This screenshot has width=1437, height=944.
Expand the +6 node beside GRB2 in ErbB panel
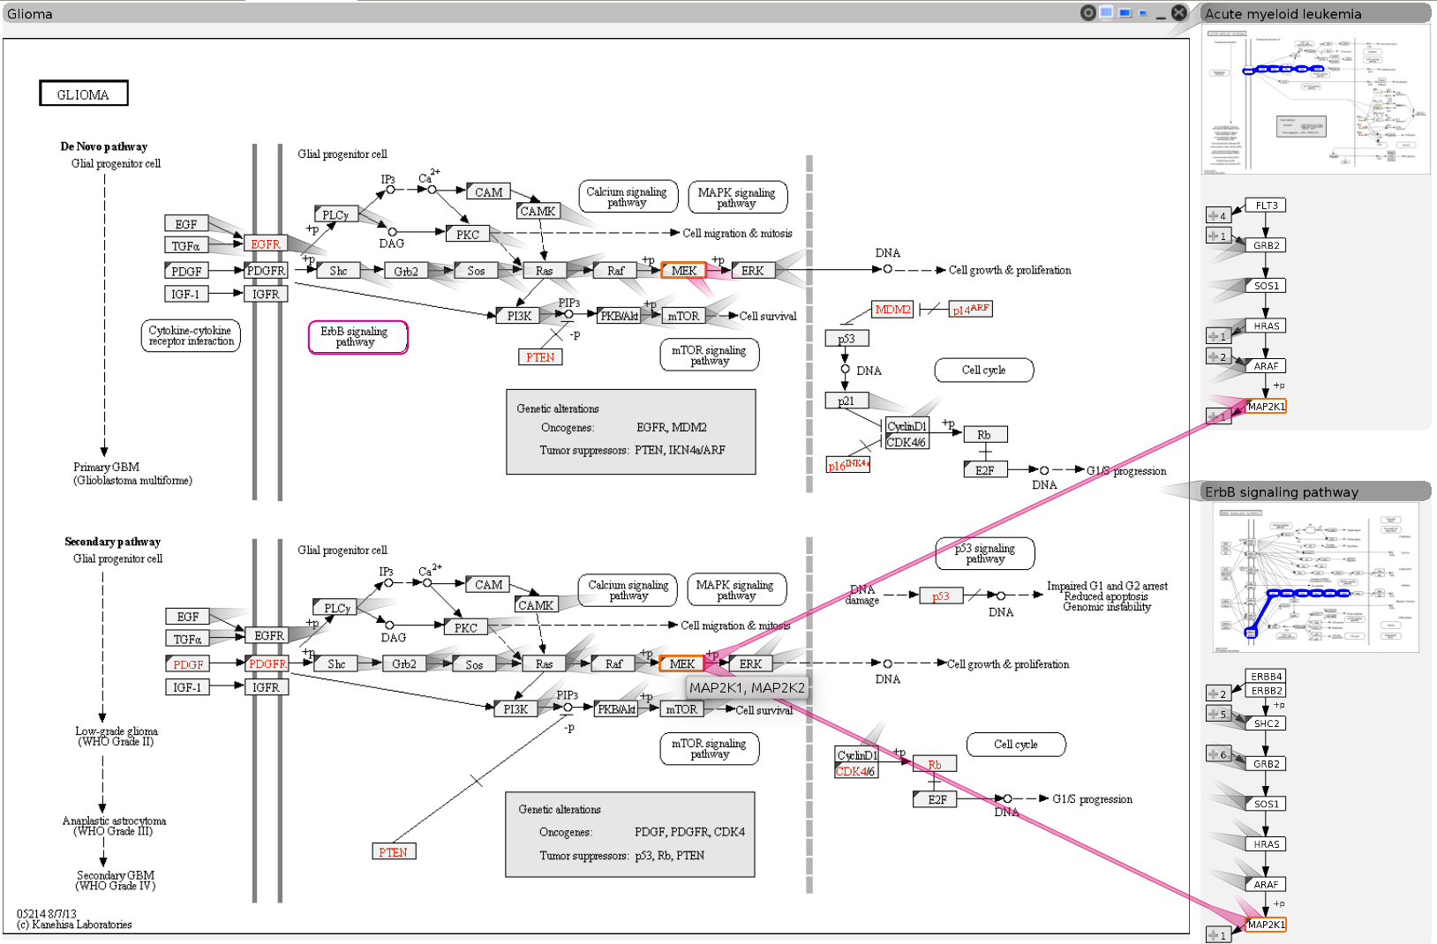[1218, 754]
